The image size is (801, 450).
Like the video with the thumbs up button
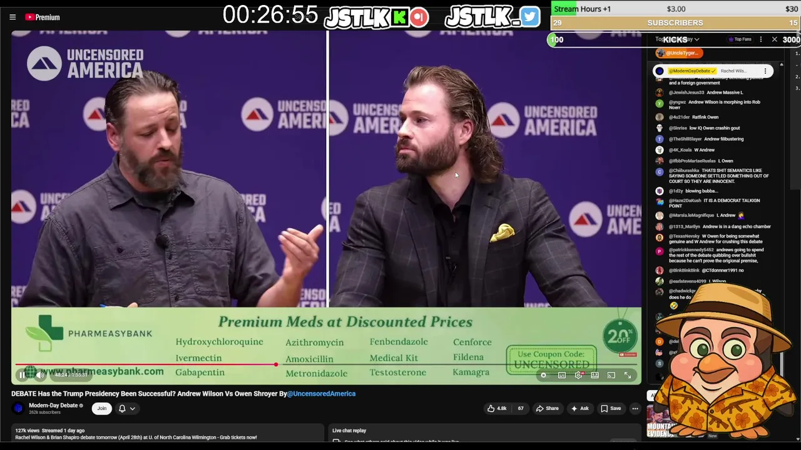point(497,408)
